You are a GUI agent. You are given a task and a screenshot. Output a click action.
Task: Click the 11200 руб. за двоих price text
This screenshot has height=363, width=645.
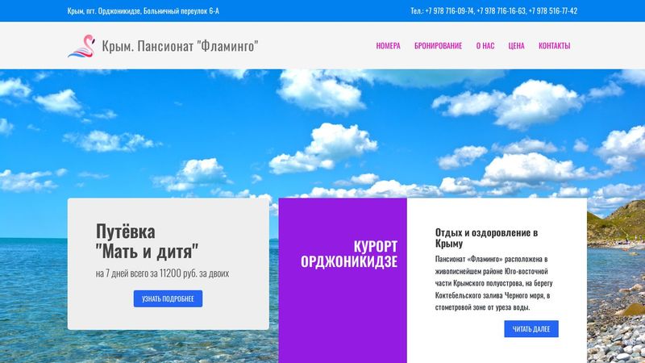tap(194, 273)
